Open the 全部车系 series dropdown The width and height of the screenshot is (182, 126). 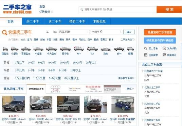106,32
